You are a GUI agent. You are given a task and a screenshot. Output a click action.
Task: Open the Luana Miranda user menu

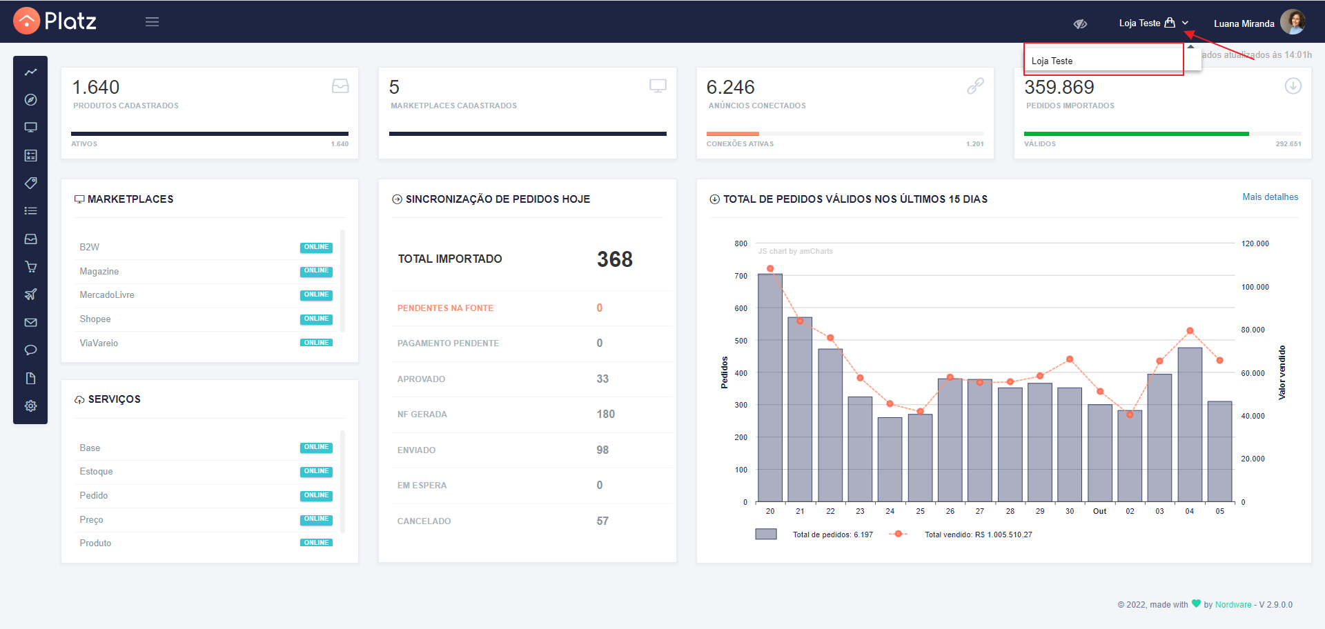[1259, 23]
